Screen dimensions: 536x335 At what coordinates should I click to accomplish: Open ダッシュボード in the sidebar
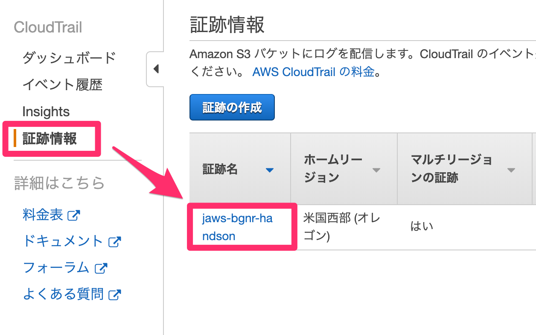tap(69, 58)
